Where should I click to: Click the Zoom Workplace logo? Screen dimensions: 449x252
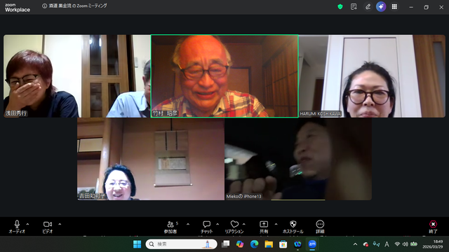(17, 8)
